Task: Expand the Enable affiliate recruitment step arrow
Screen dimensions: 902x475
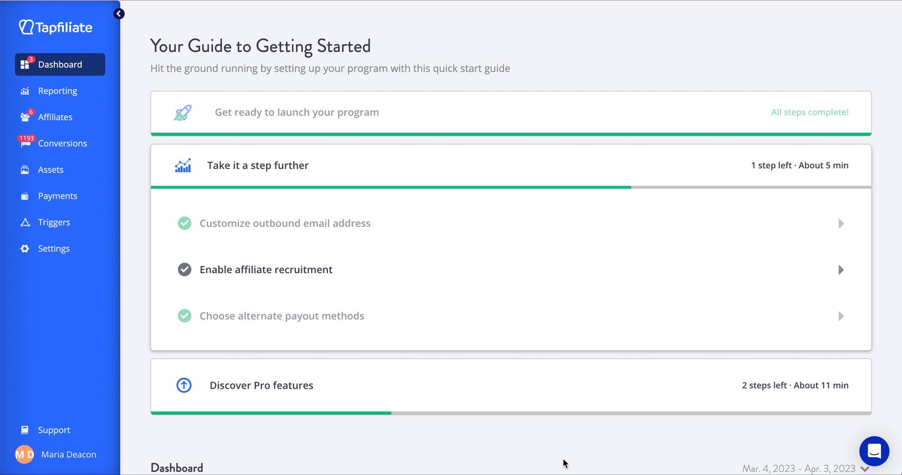Action: pyautogui.click(x=841, y=270)
